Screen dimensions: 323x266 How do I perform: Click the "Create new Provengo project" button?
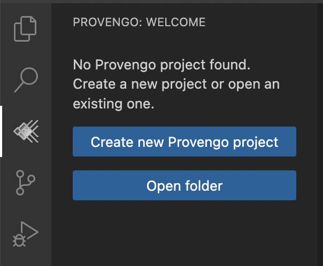click(184, 142)
